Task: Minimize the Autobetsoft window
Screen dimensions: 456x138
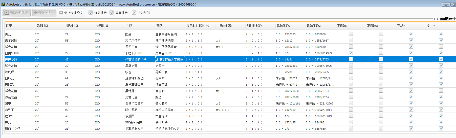Action: [x=446, y=5]
